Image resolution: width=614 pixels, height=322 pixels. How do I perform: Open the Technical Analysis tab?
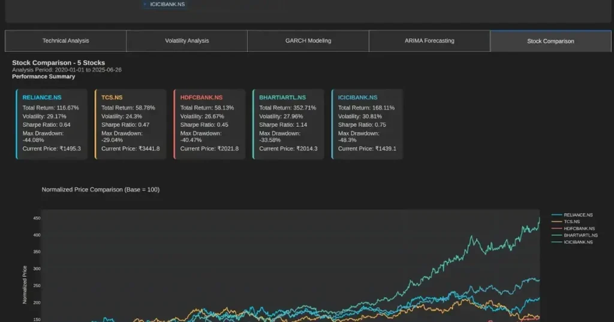[x=65, y=41]
